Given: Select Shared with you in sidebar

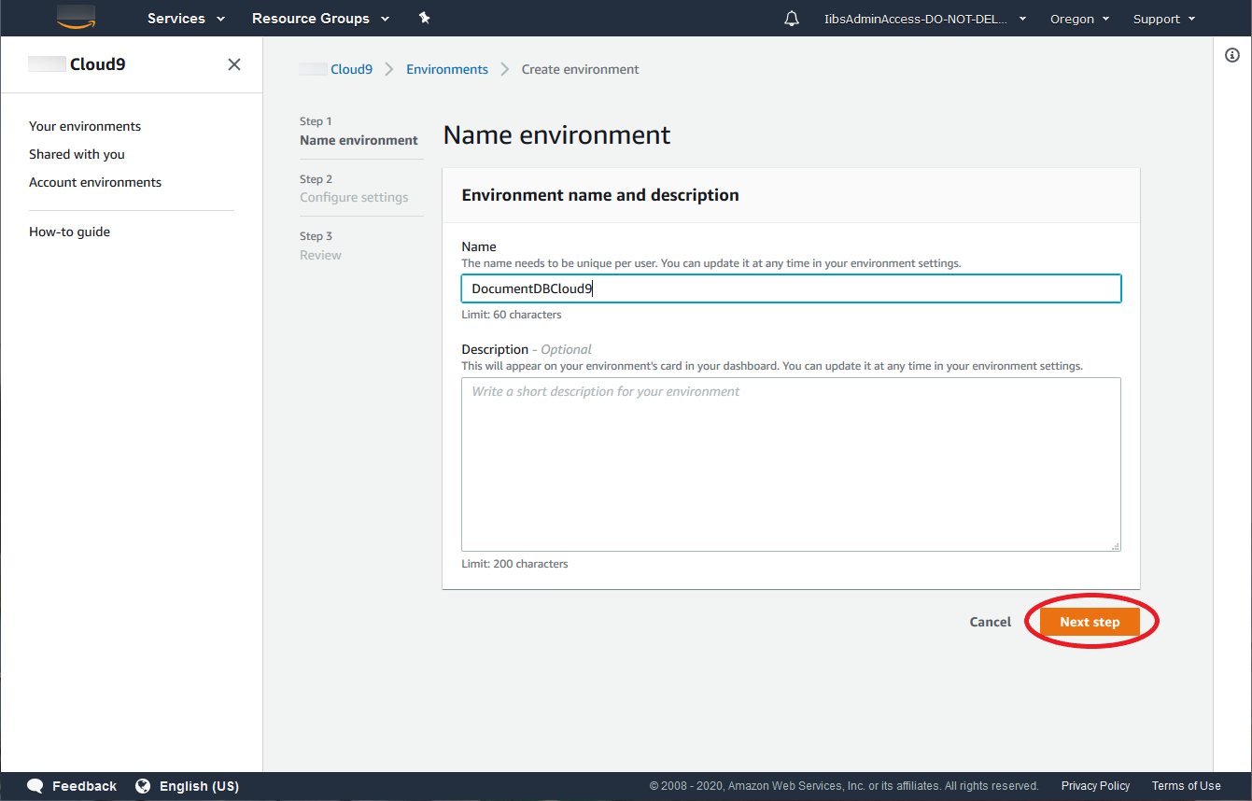Looking at the screenshot, I should [77, 154].
